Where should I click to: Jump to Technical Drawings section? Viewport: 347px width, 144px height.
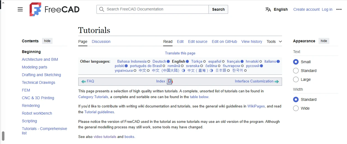point(38,82)
